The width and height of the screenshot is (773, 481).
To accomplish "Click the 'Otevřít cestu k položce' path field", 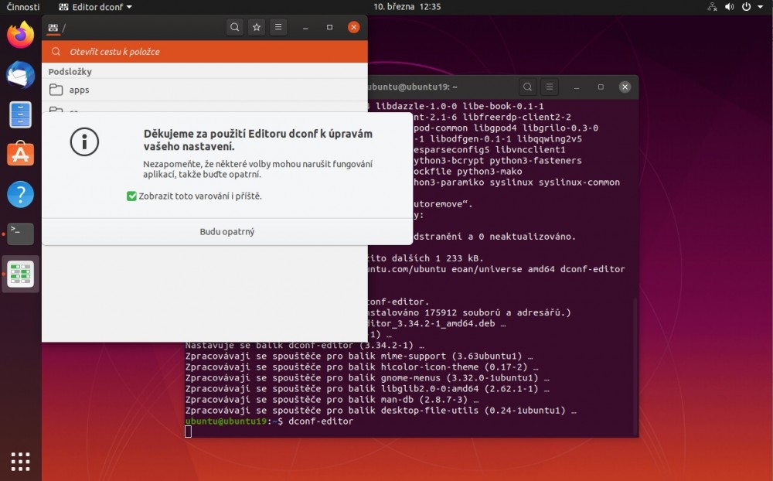I will (x=204, y=52).
